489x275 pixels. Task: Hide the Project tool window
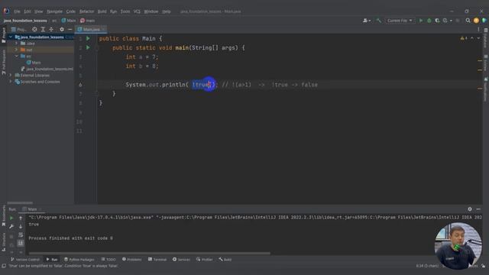pos(70,29)
